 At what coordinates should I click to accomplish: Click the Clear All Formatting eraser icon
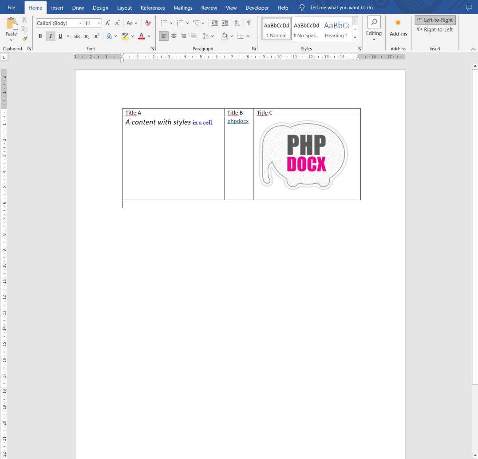click(148, 23)
